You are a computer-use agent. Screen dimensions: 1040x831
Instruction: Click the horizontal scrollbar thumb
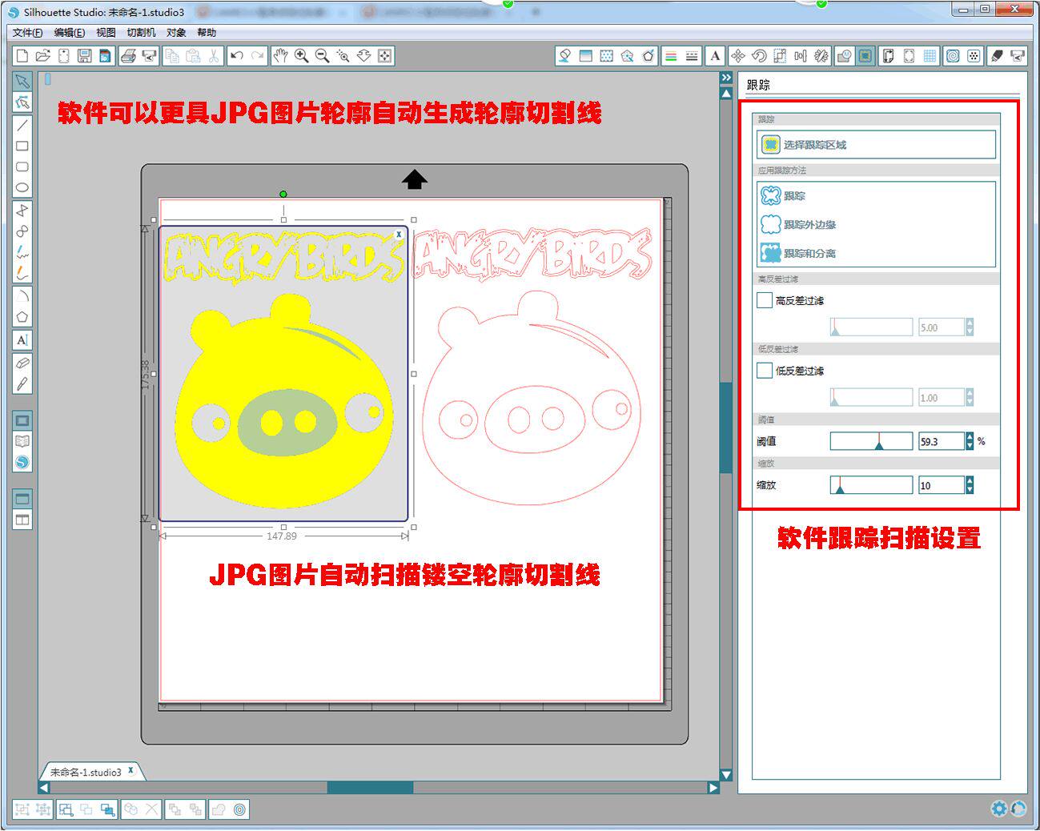tap(370, 788)
